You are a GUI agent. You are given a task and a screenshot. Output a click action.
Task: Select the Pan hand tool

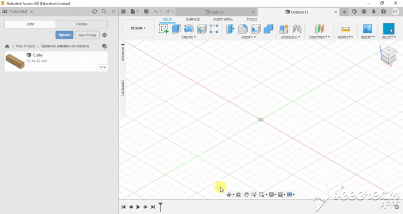(x=246, y=195)
